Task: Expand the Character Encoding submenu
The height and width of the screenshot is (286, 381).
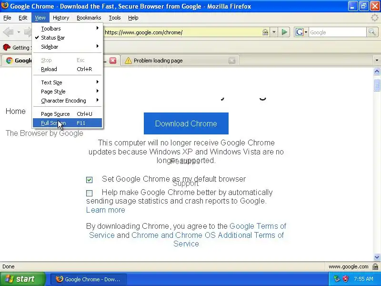Action: pos(67,101)
